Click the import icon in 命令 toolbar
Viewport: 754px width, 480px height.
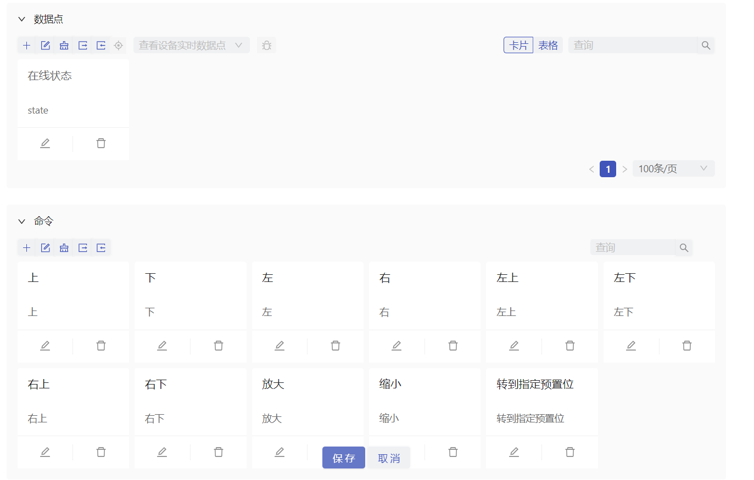[x=101, y=248]
